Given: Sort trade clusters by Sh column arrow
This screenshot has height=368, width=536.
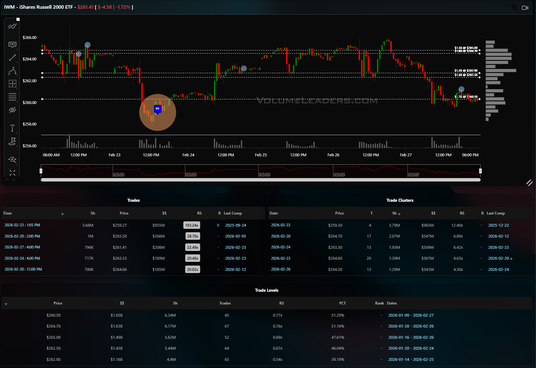Looking at the screenshot, I should click(x=399, y=214).
